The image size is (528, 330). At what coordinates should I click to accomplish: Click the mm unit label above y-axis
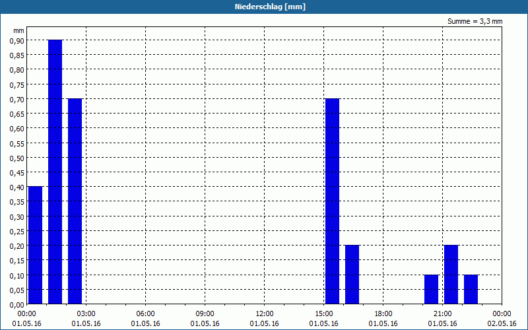click(x=19, y=30)
